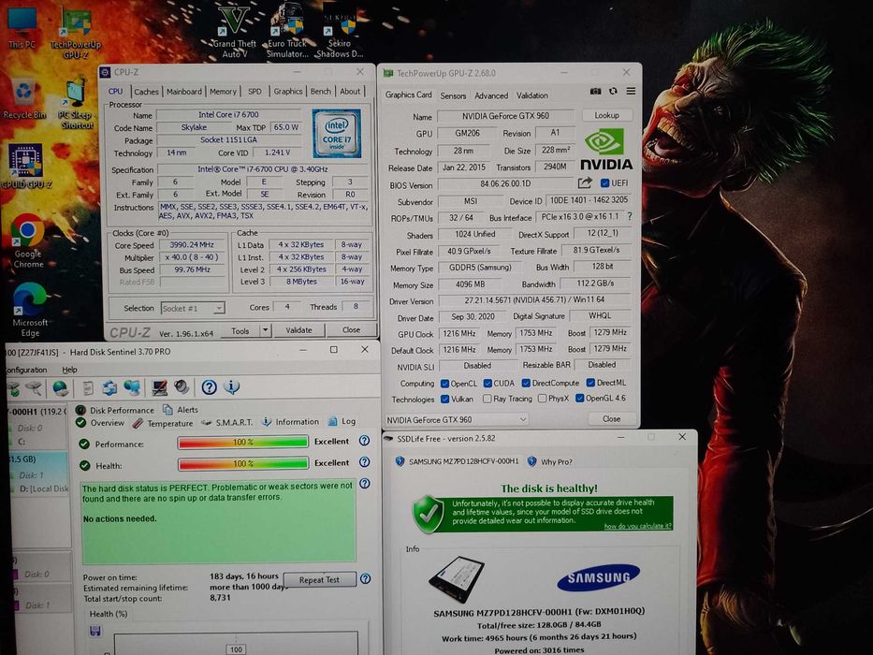Open the Grand Theft Auto V shortcut
The width and height of the screenshot is (873, 655).
[x=234, y=33]
